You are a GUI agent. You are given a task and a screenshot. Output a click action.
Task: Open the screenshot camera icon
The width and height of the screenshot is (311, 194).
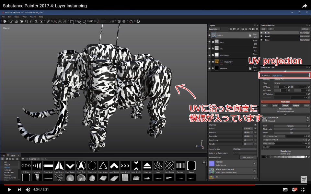[91, 21]
